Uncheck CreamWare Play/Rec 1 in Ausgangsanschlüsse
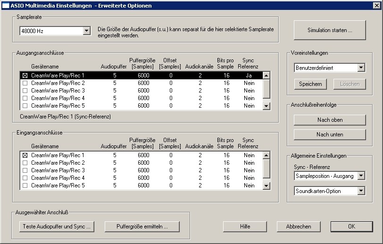The image size is (383, 244). pyautogui.click(x=25, y=76)
